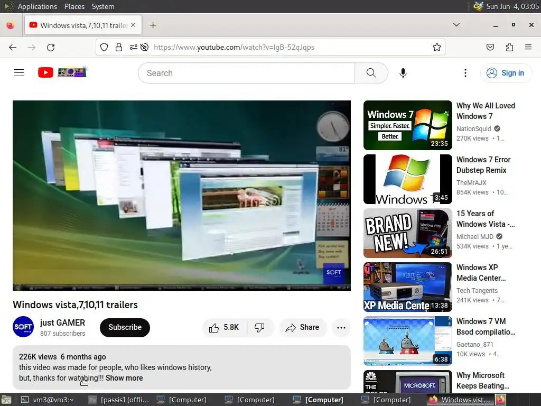Open the System menu
Viewport: 541px width, 406px height.
click(103, 6)
